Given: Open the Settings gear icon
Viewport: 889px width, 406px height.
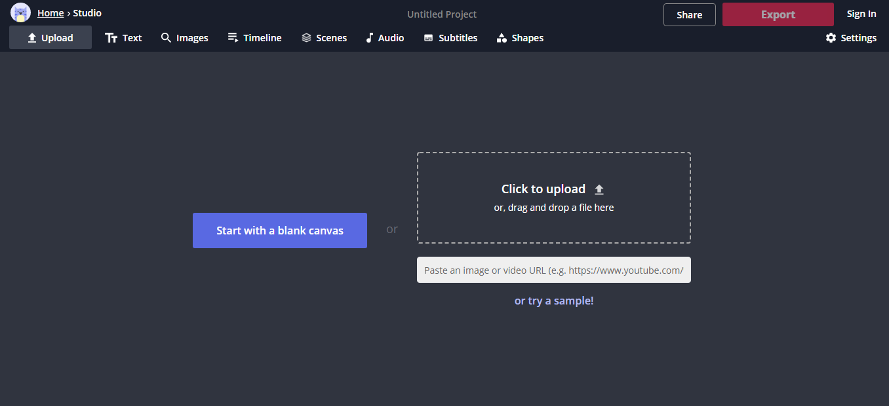Looking at the screenshot, I should (x=831, y=38).
